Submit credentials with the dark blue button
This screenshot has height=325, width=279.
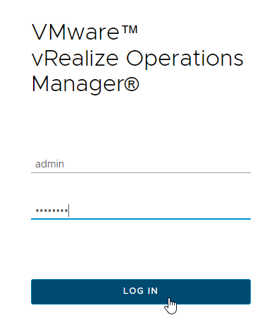(141, 292)
